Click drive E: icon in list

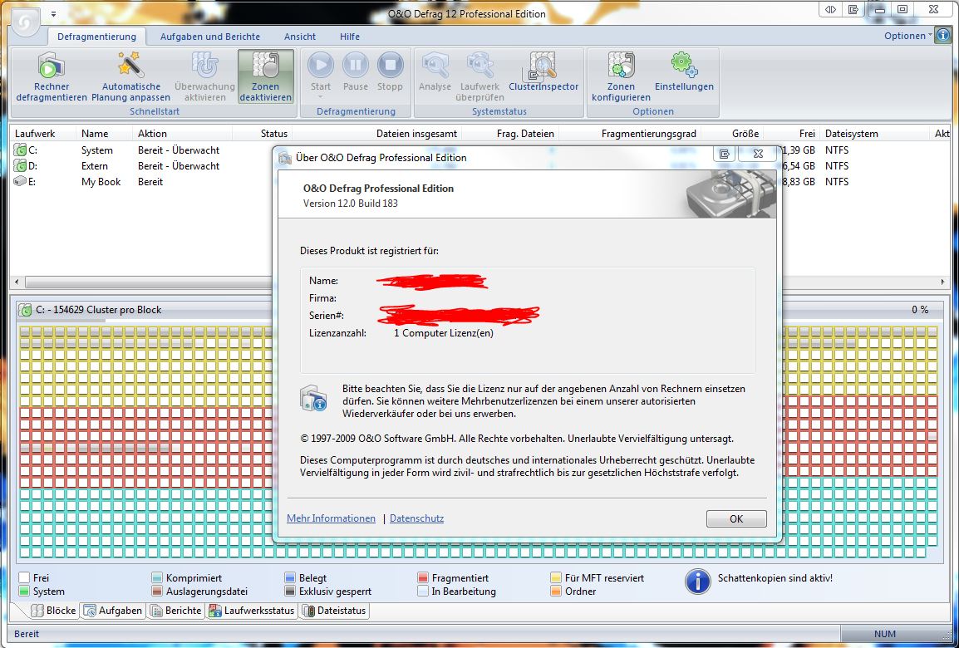[x=20, y=182]
